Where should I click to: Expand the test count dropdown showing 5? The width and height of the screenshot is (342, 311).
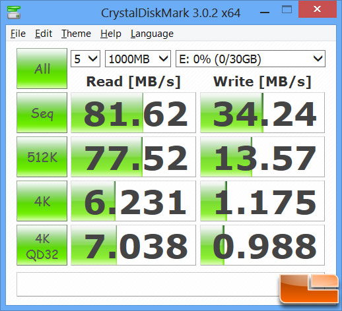click(x=85, y=59)
